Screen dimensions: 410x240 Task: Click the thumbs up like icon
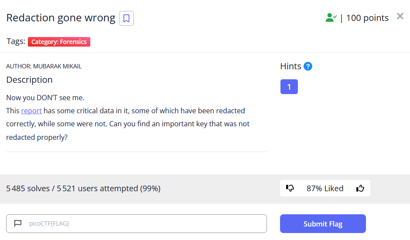(360, 188)
